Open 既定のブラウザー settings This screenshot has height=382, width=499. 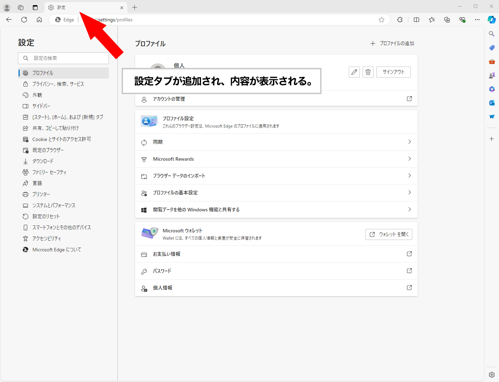point(63,150)
